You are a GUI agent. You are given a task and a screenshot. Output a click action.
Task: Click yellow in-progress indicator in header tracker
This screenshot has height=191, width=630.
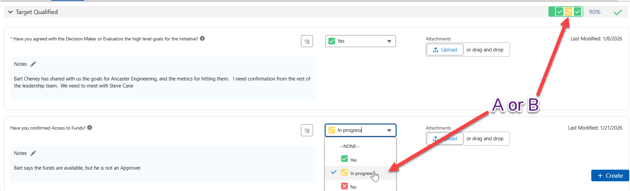pos(568,12)
